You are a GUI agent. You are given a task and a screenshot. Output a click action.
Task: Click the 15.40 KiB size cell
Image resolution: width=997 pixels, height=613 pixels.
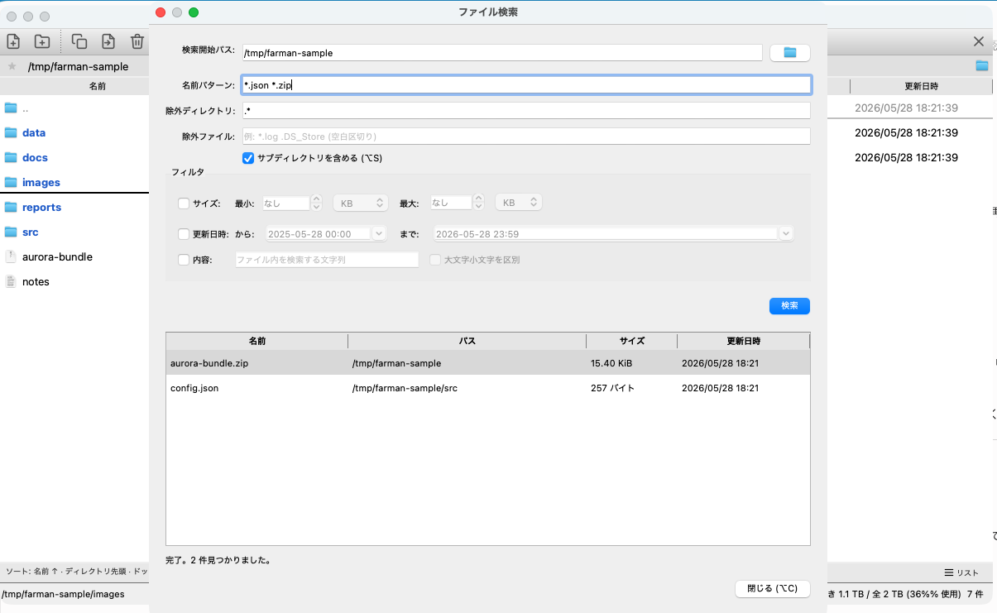coord(611,363)
